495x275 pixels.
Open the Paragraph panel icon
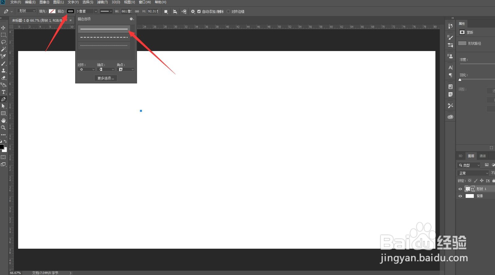[x=450, y=75]
